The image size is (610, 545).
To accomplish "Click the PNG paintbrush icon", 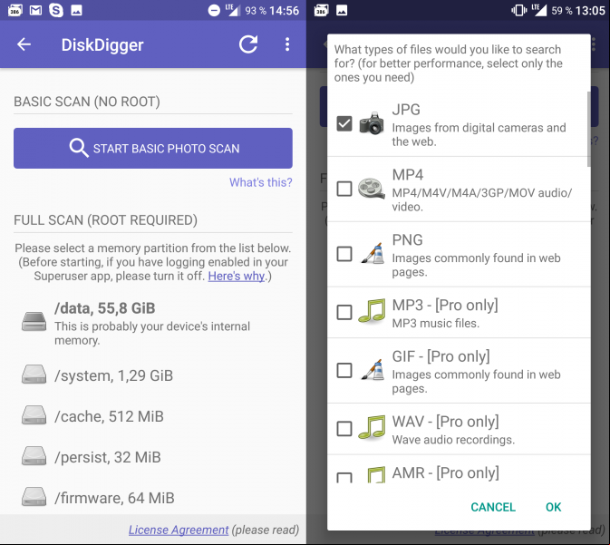I will point(373,253).
